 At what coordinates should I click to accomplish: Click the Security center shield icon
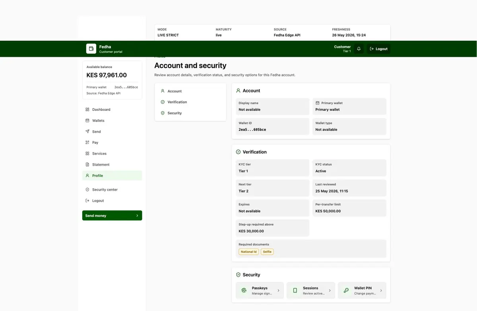[x=87, y=189]
